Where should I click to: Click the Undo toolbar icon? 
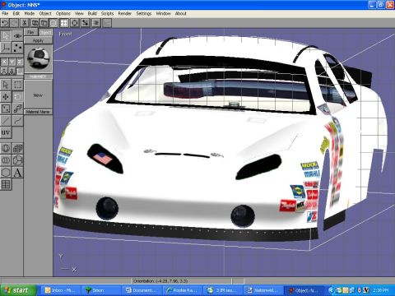coord(5,23)
